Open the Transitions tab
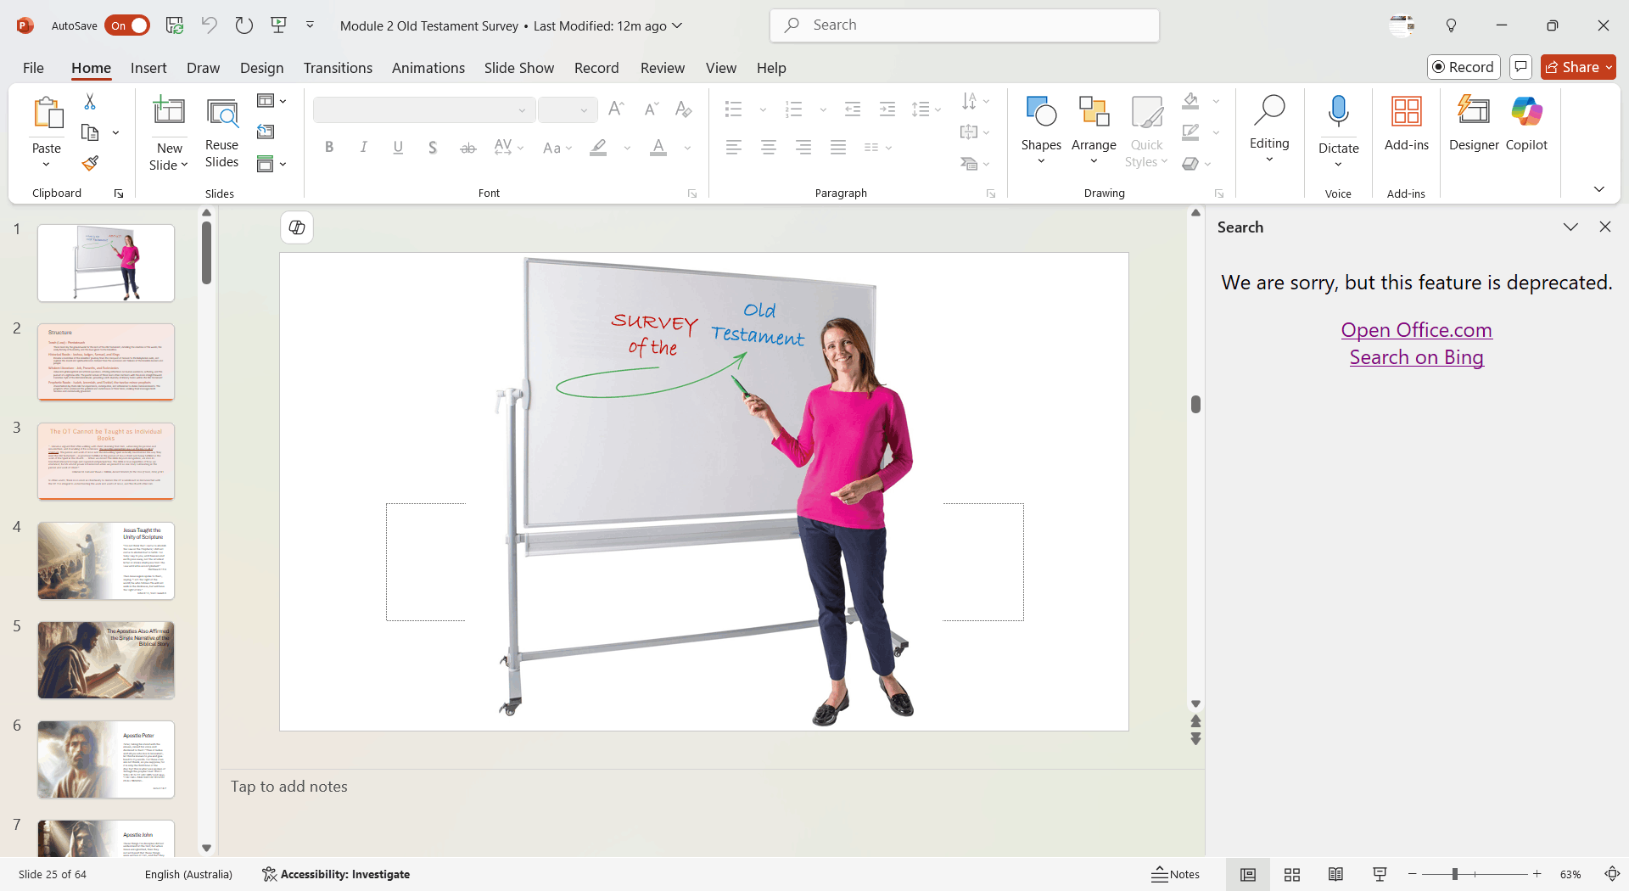This screenshot has width=1629, height=891. (x=338, y=68)
